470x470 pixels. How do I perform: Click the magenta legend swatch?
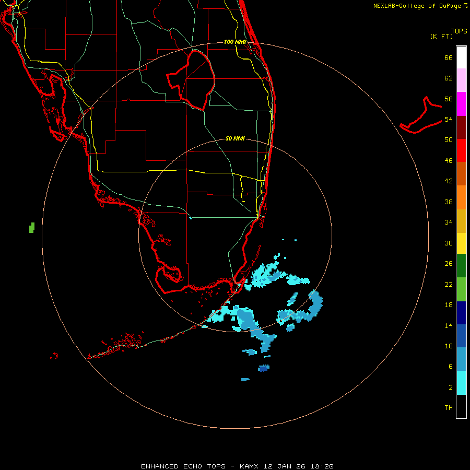click(461, 104)
